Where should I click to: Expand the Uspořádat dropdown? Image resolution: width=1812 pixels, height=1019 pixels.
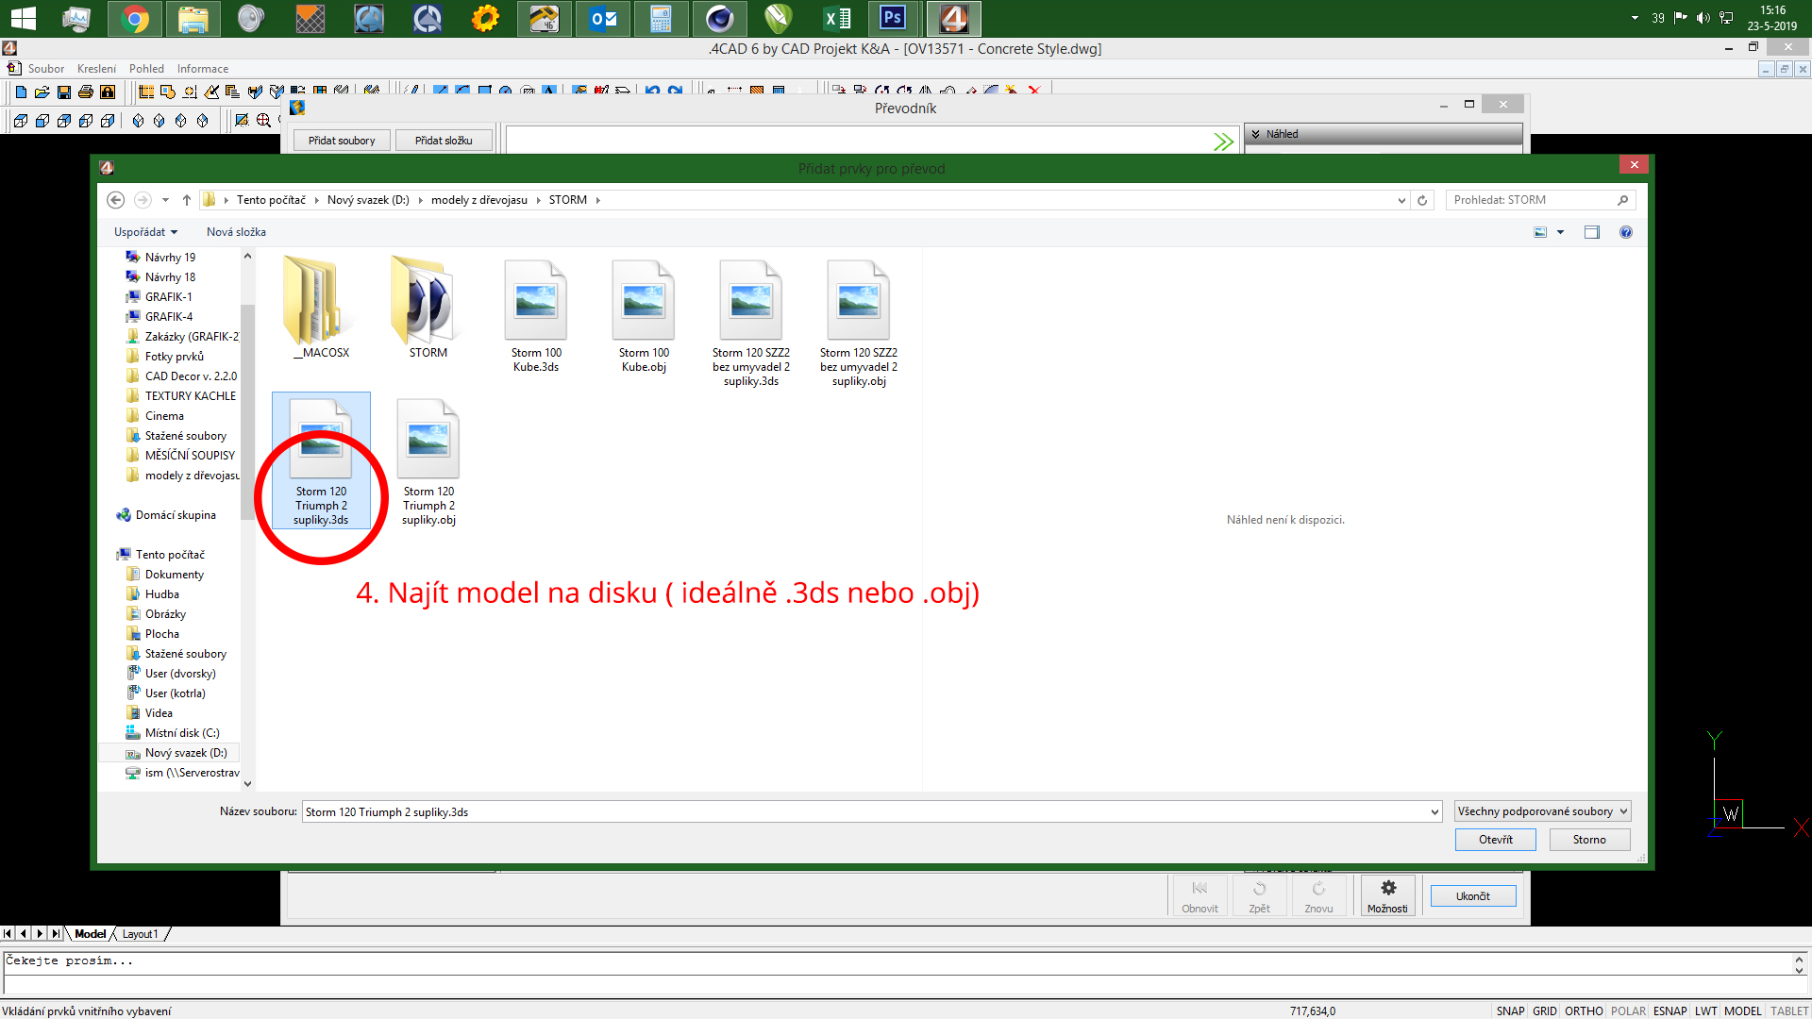tap(145, 232)
